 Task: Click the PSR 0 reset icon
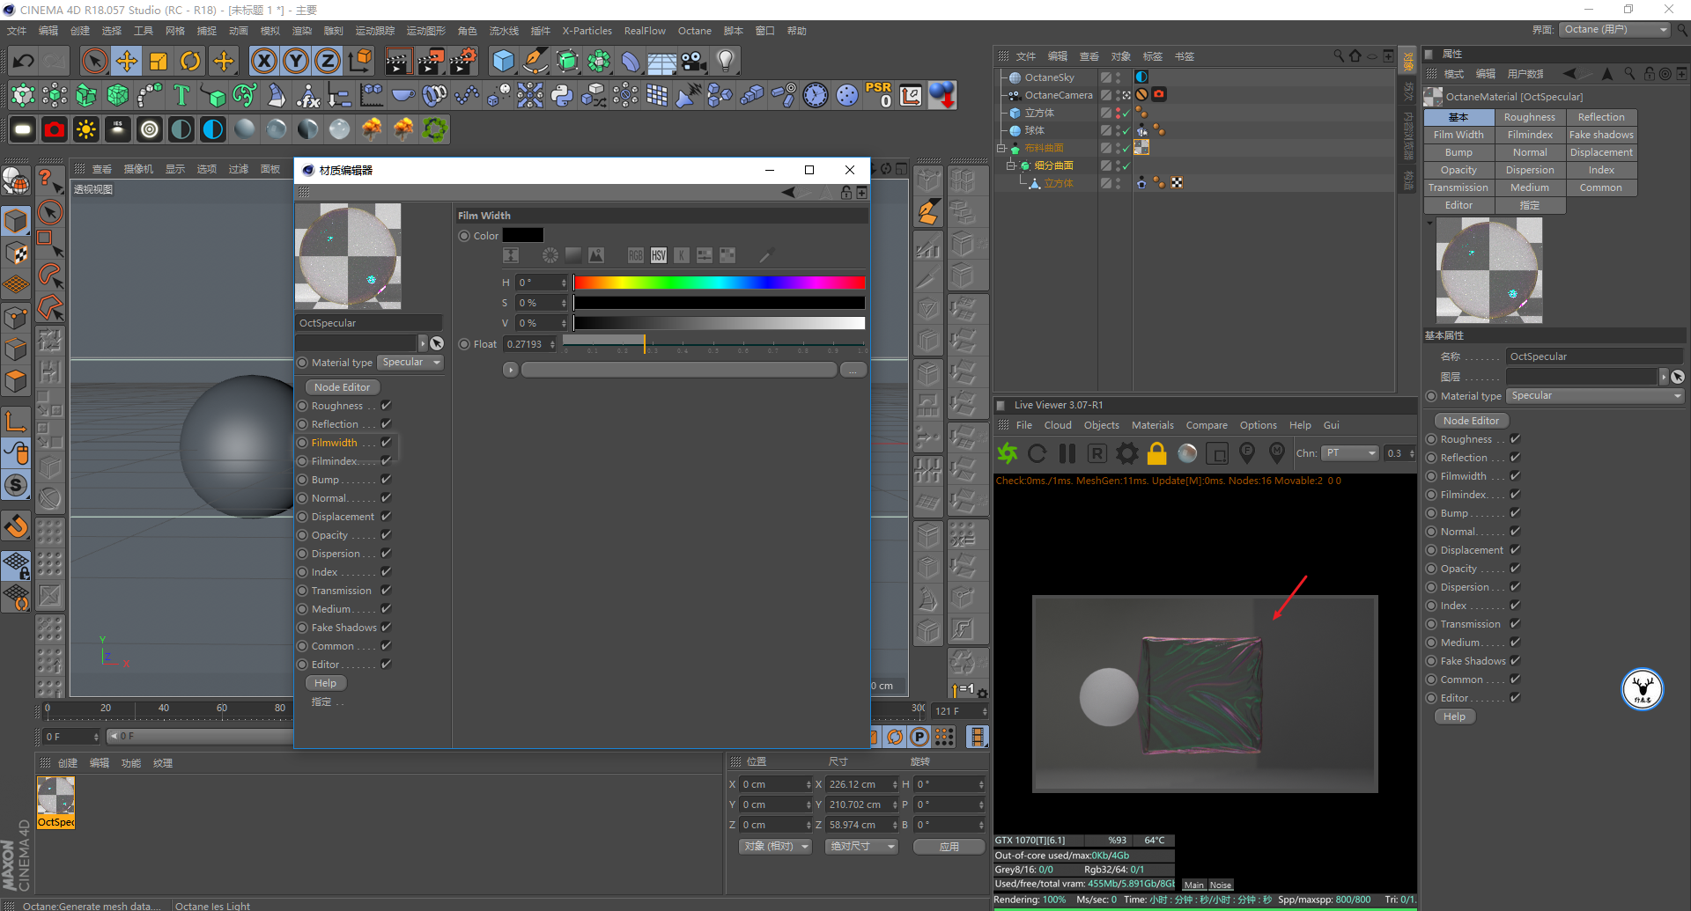[879, 94]
